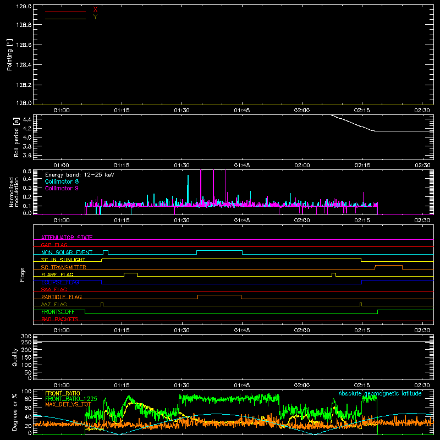Select the red X legend label

point(95,10)
